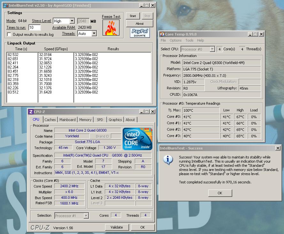Screen dimensions: 284x234
Task: Open the Tools menu in Core Temp
Action: (x=189, y=40)
